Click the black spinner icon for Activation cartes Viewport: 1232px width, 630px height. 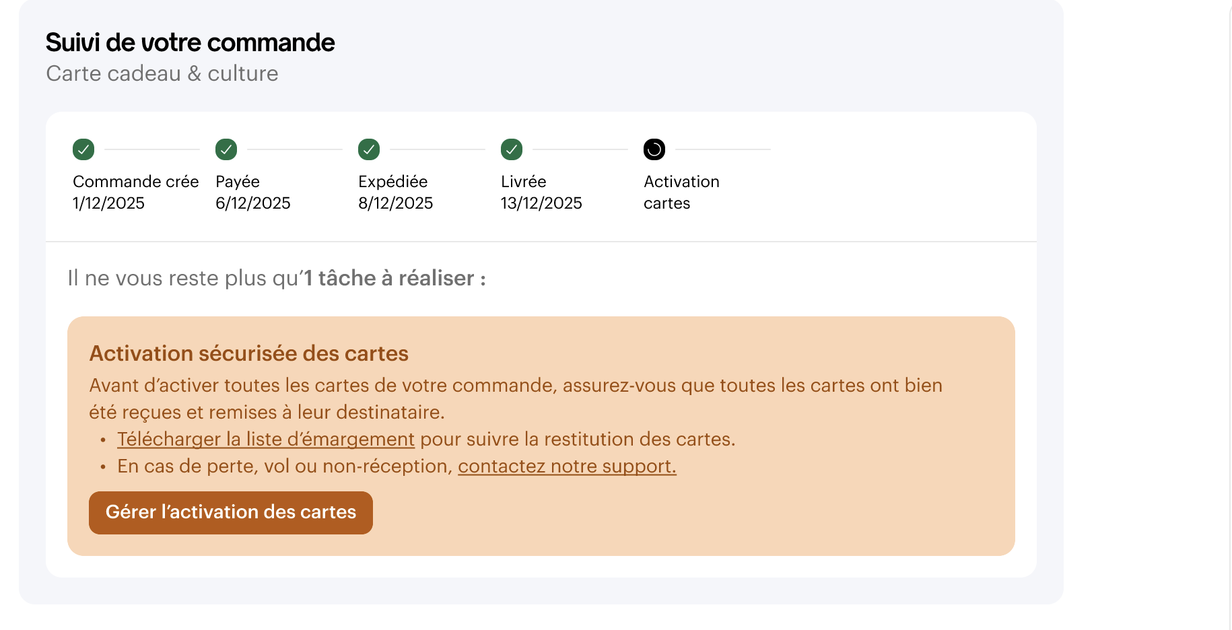tap(654, 149)
